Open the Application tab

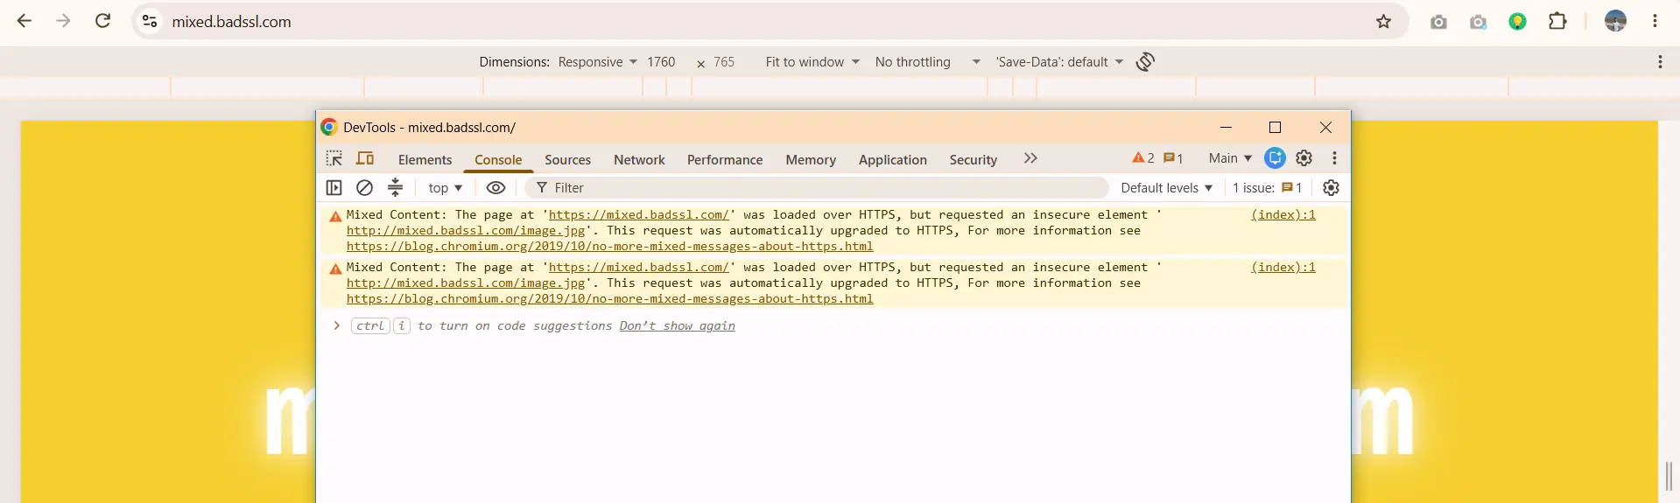pos(892,159)
